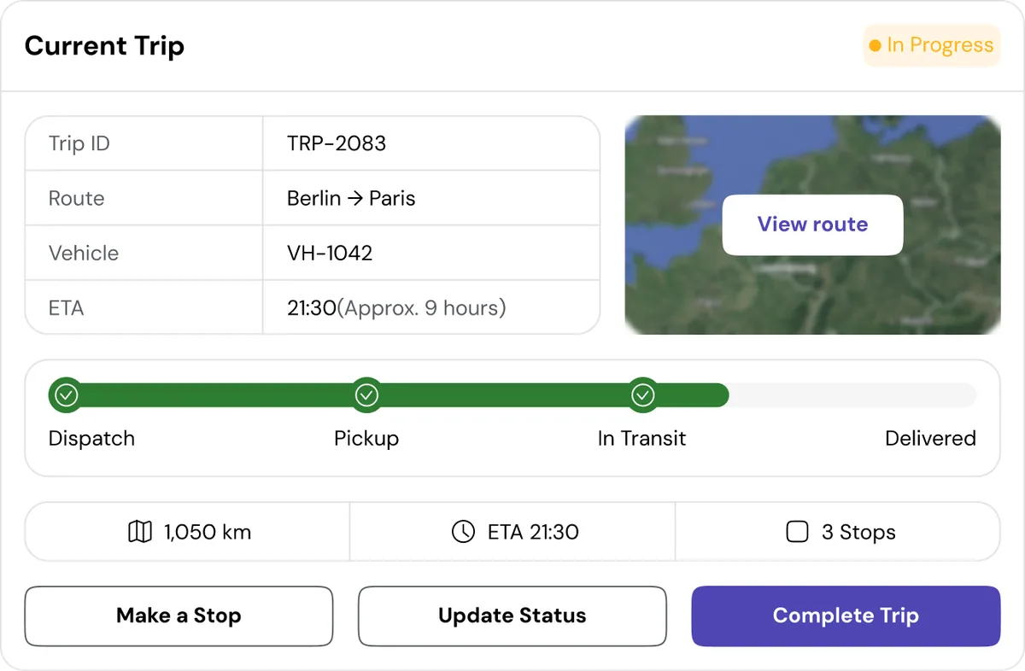Click the Complete Trip button
The width and height of the screenshot is (1025, 671).
point(845,616)
